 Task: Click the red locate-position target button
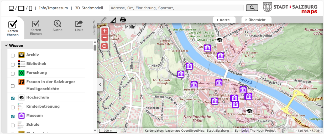pos(105,46)
